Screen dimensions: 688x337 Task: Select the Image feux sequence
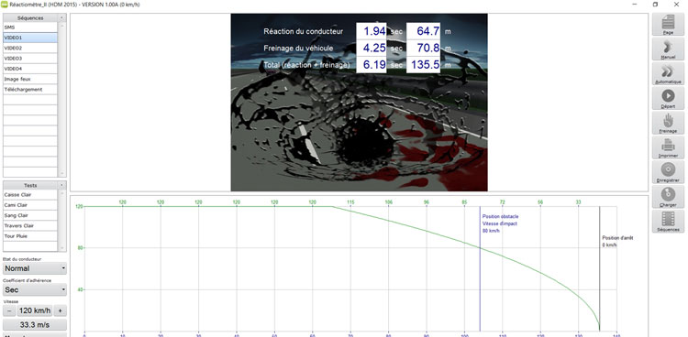[x=30, y=79]
